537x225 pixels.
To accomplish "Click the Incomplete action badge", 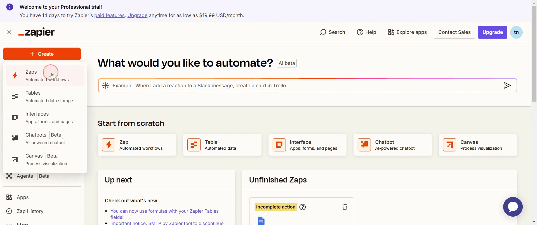I will coord(276,207).
